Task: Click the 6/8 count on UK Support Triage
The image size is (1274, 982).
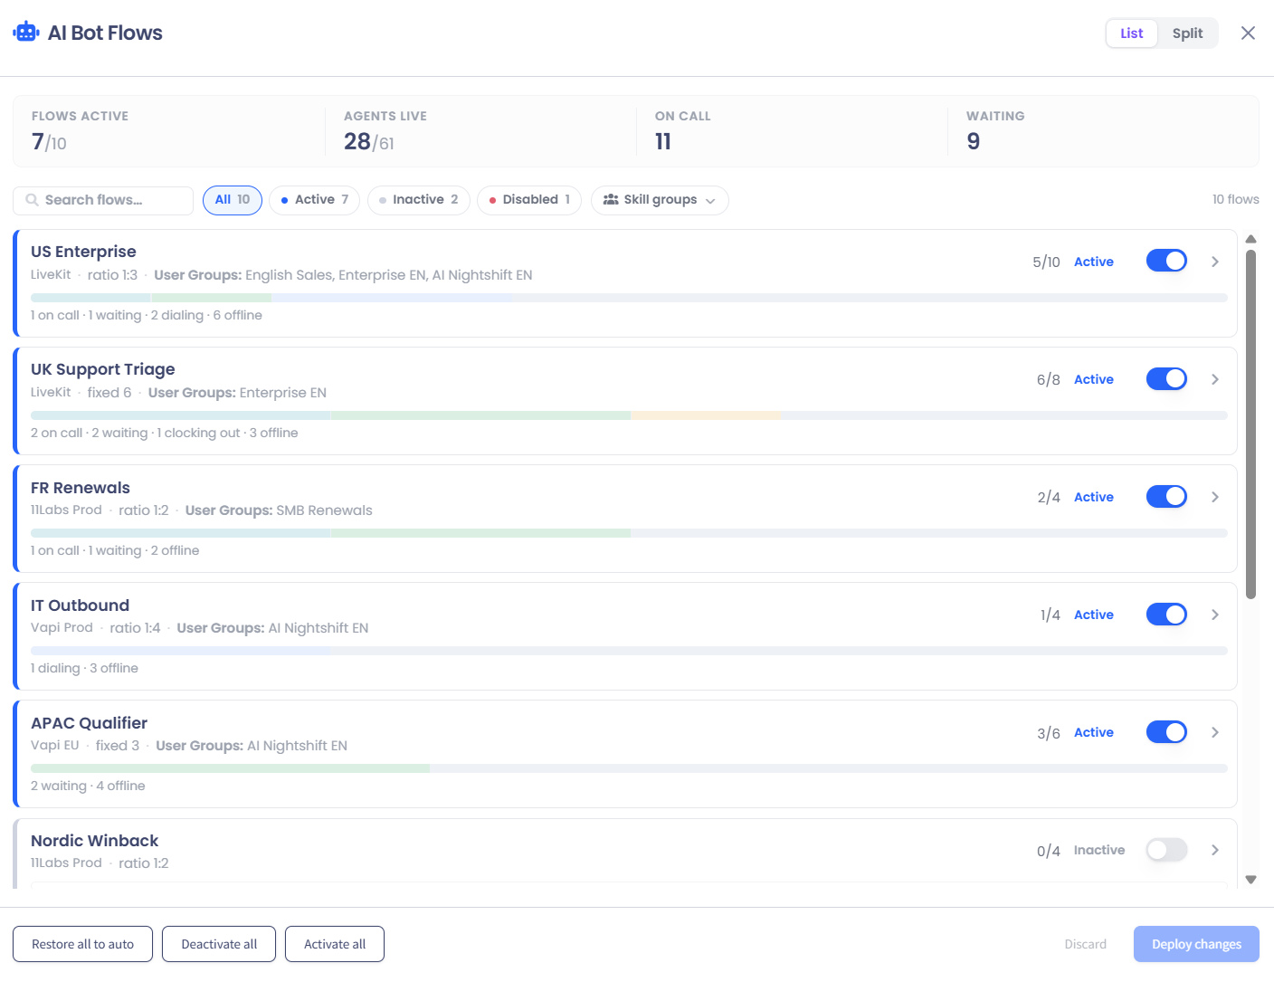Action: [1049, 380]
